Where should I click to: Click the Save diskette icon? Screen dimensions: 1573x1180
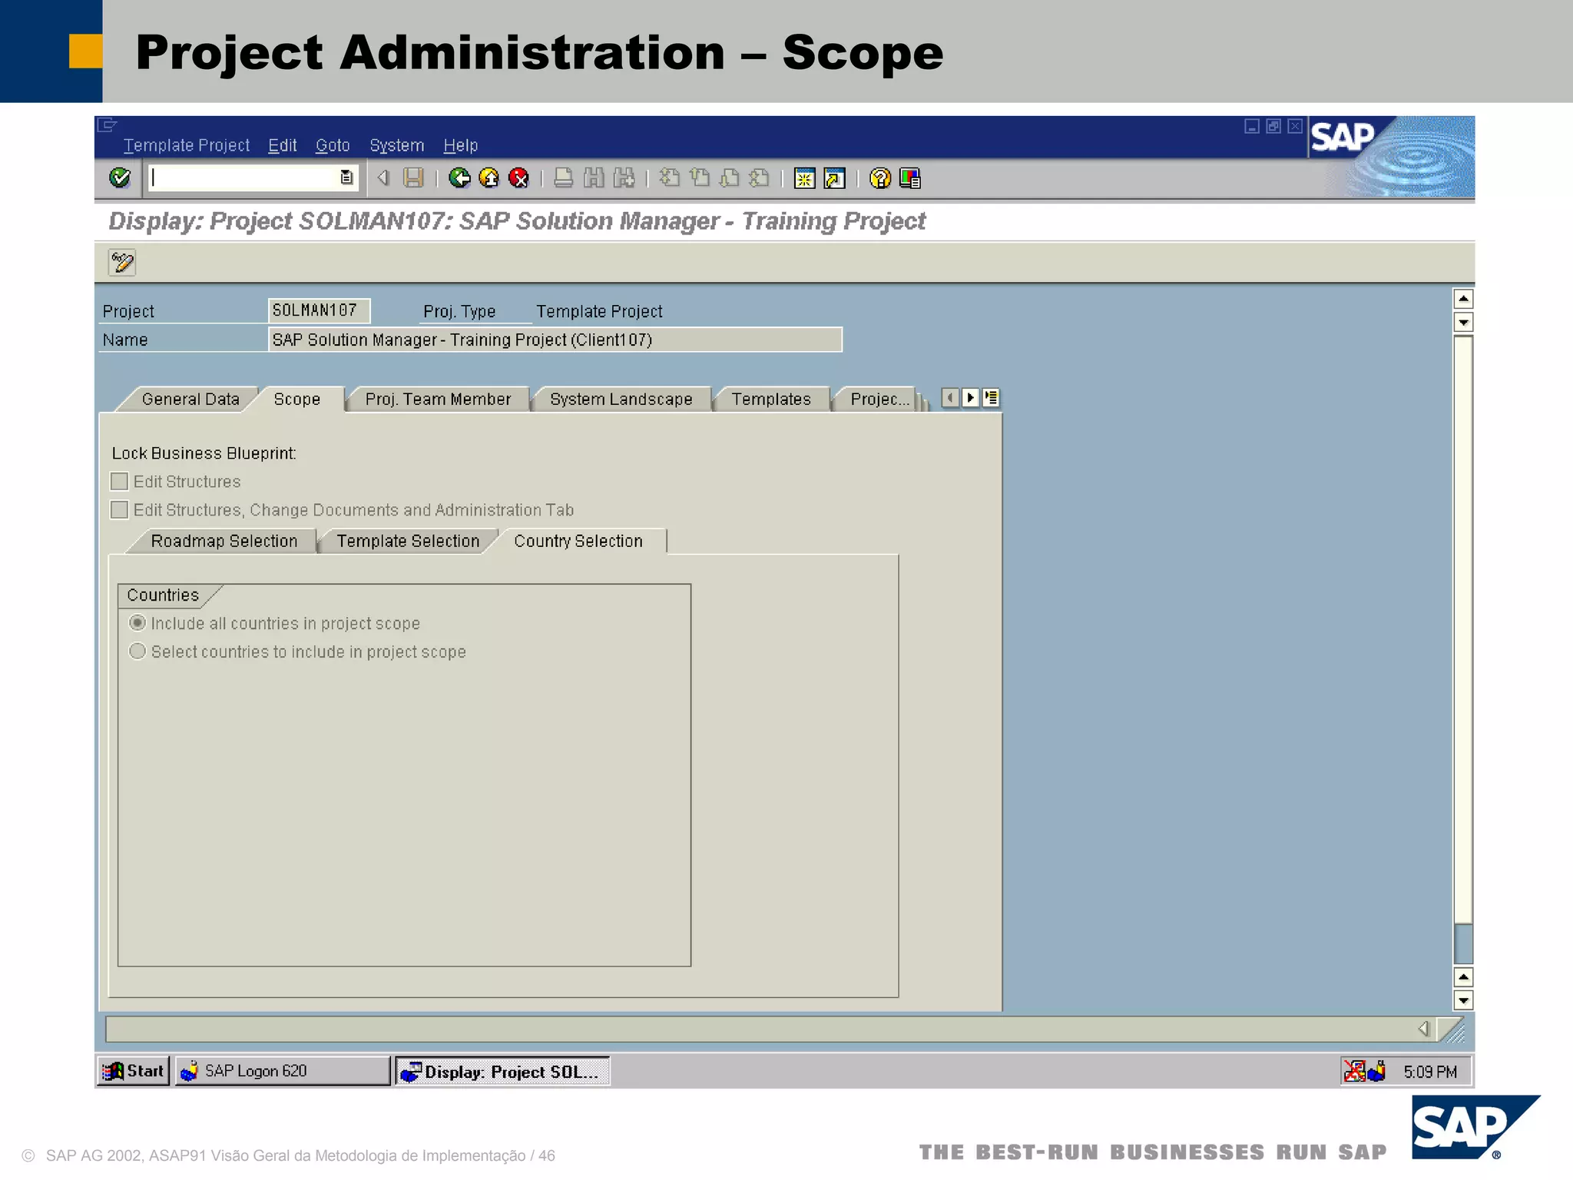[x=413, y=178]
